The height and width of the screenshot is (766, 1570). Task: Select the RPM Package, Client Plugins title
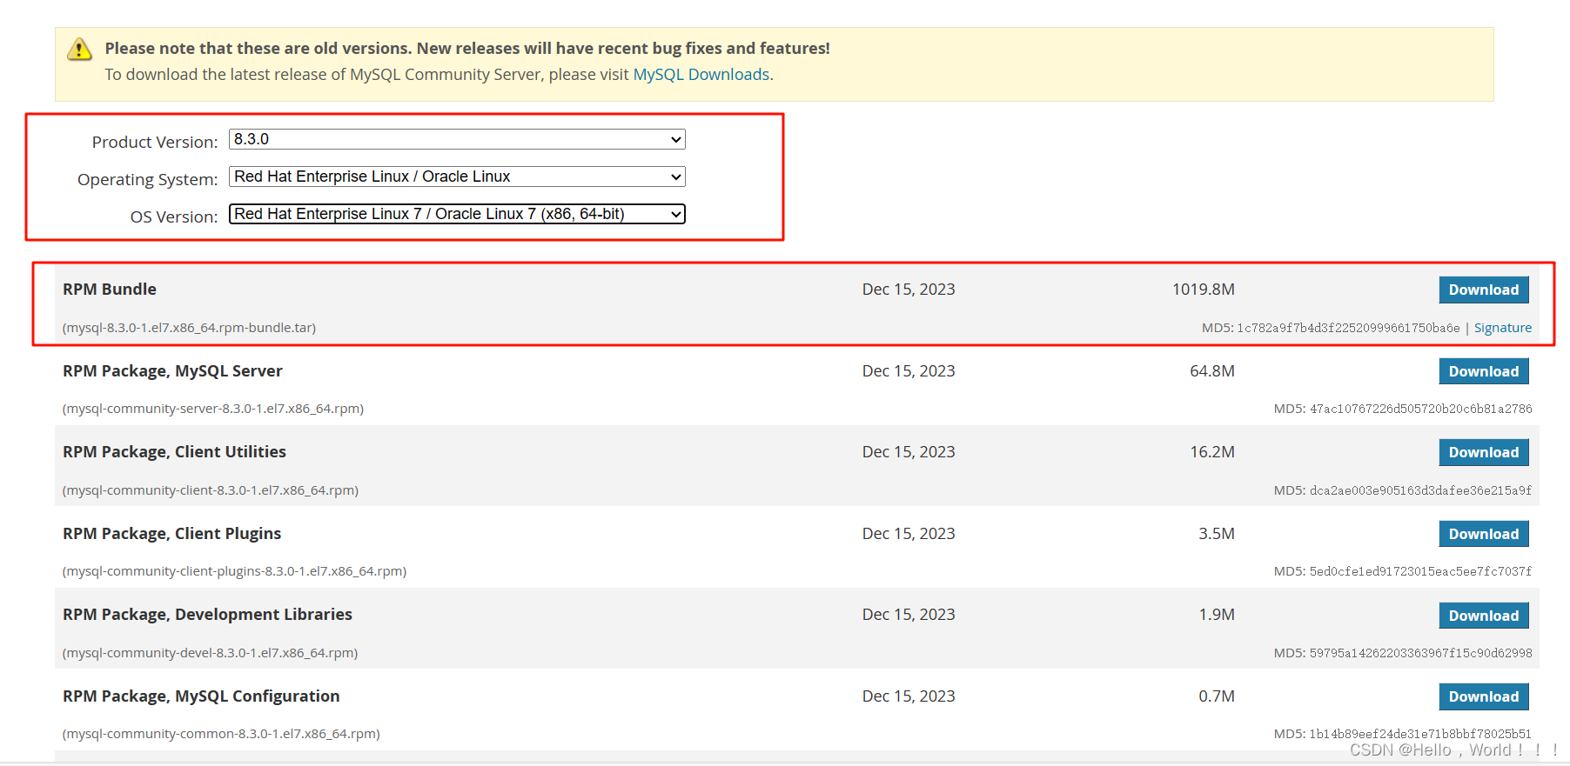tap(171, 534)
